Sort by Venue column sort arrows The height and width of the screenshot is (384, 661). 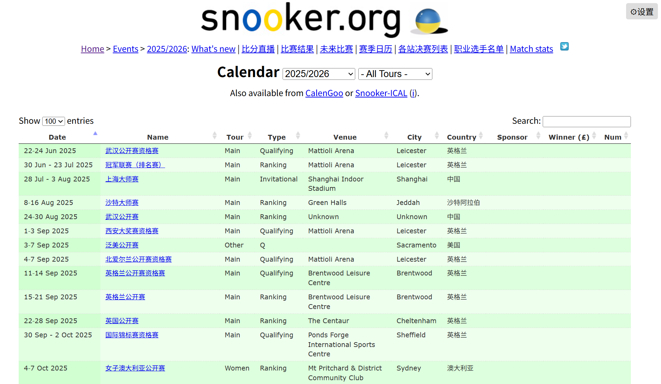coord(386,136)
